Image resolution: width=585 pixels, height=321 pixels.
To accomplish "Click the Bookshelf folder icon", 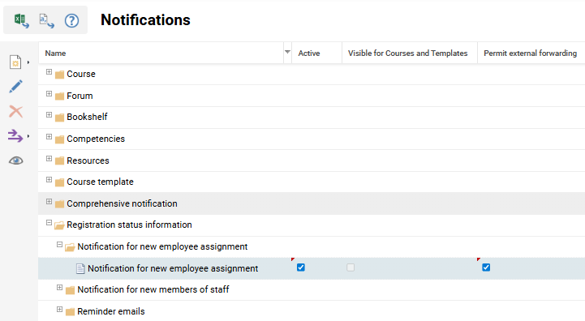I will click(59, 118).
